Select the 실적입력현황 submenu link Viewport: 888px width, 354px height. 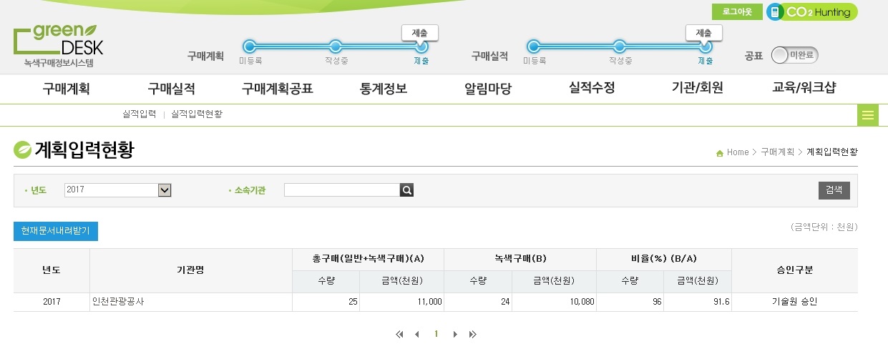(197, 114)
